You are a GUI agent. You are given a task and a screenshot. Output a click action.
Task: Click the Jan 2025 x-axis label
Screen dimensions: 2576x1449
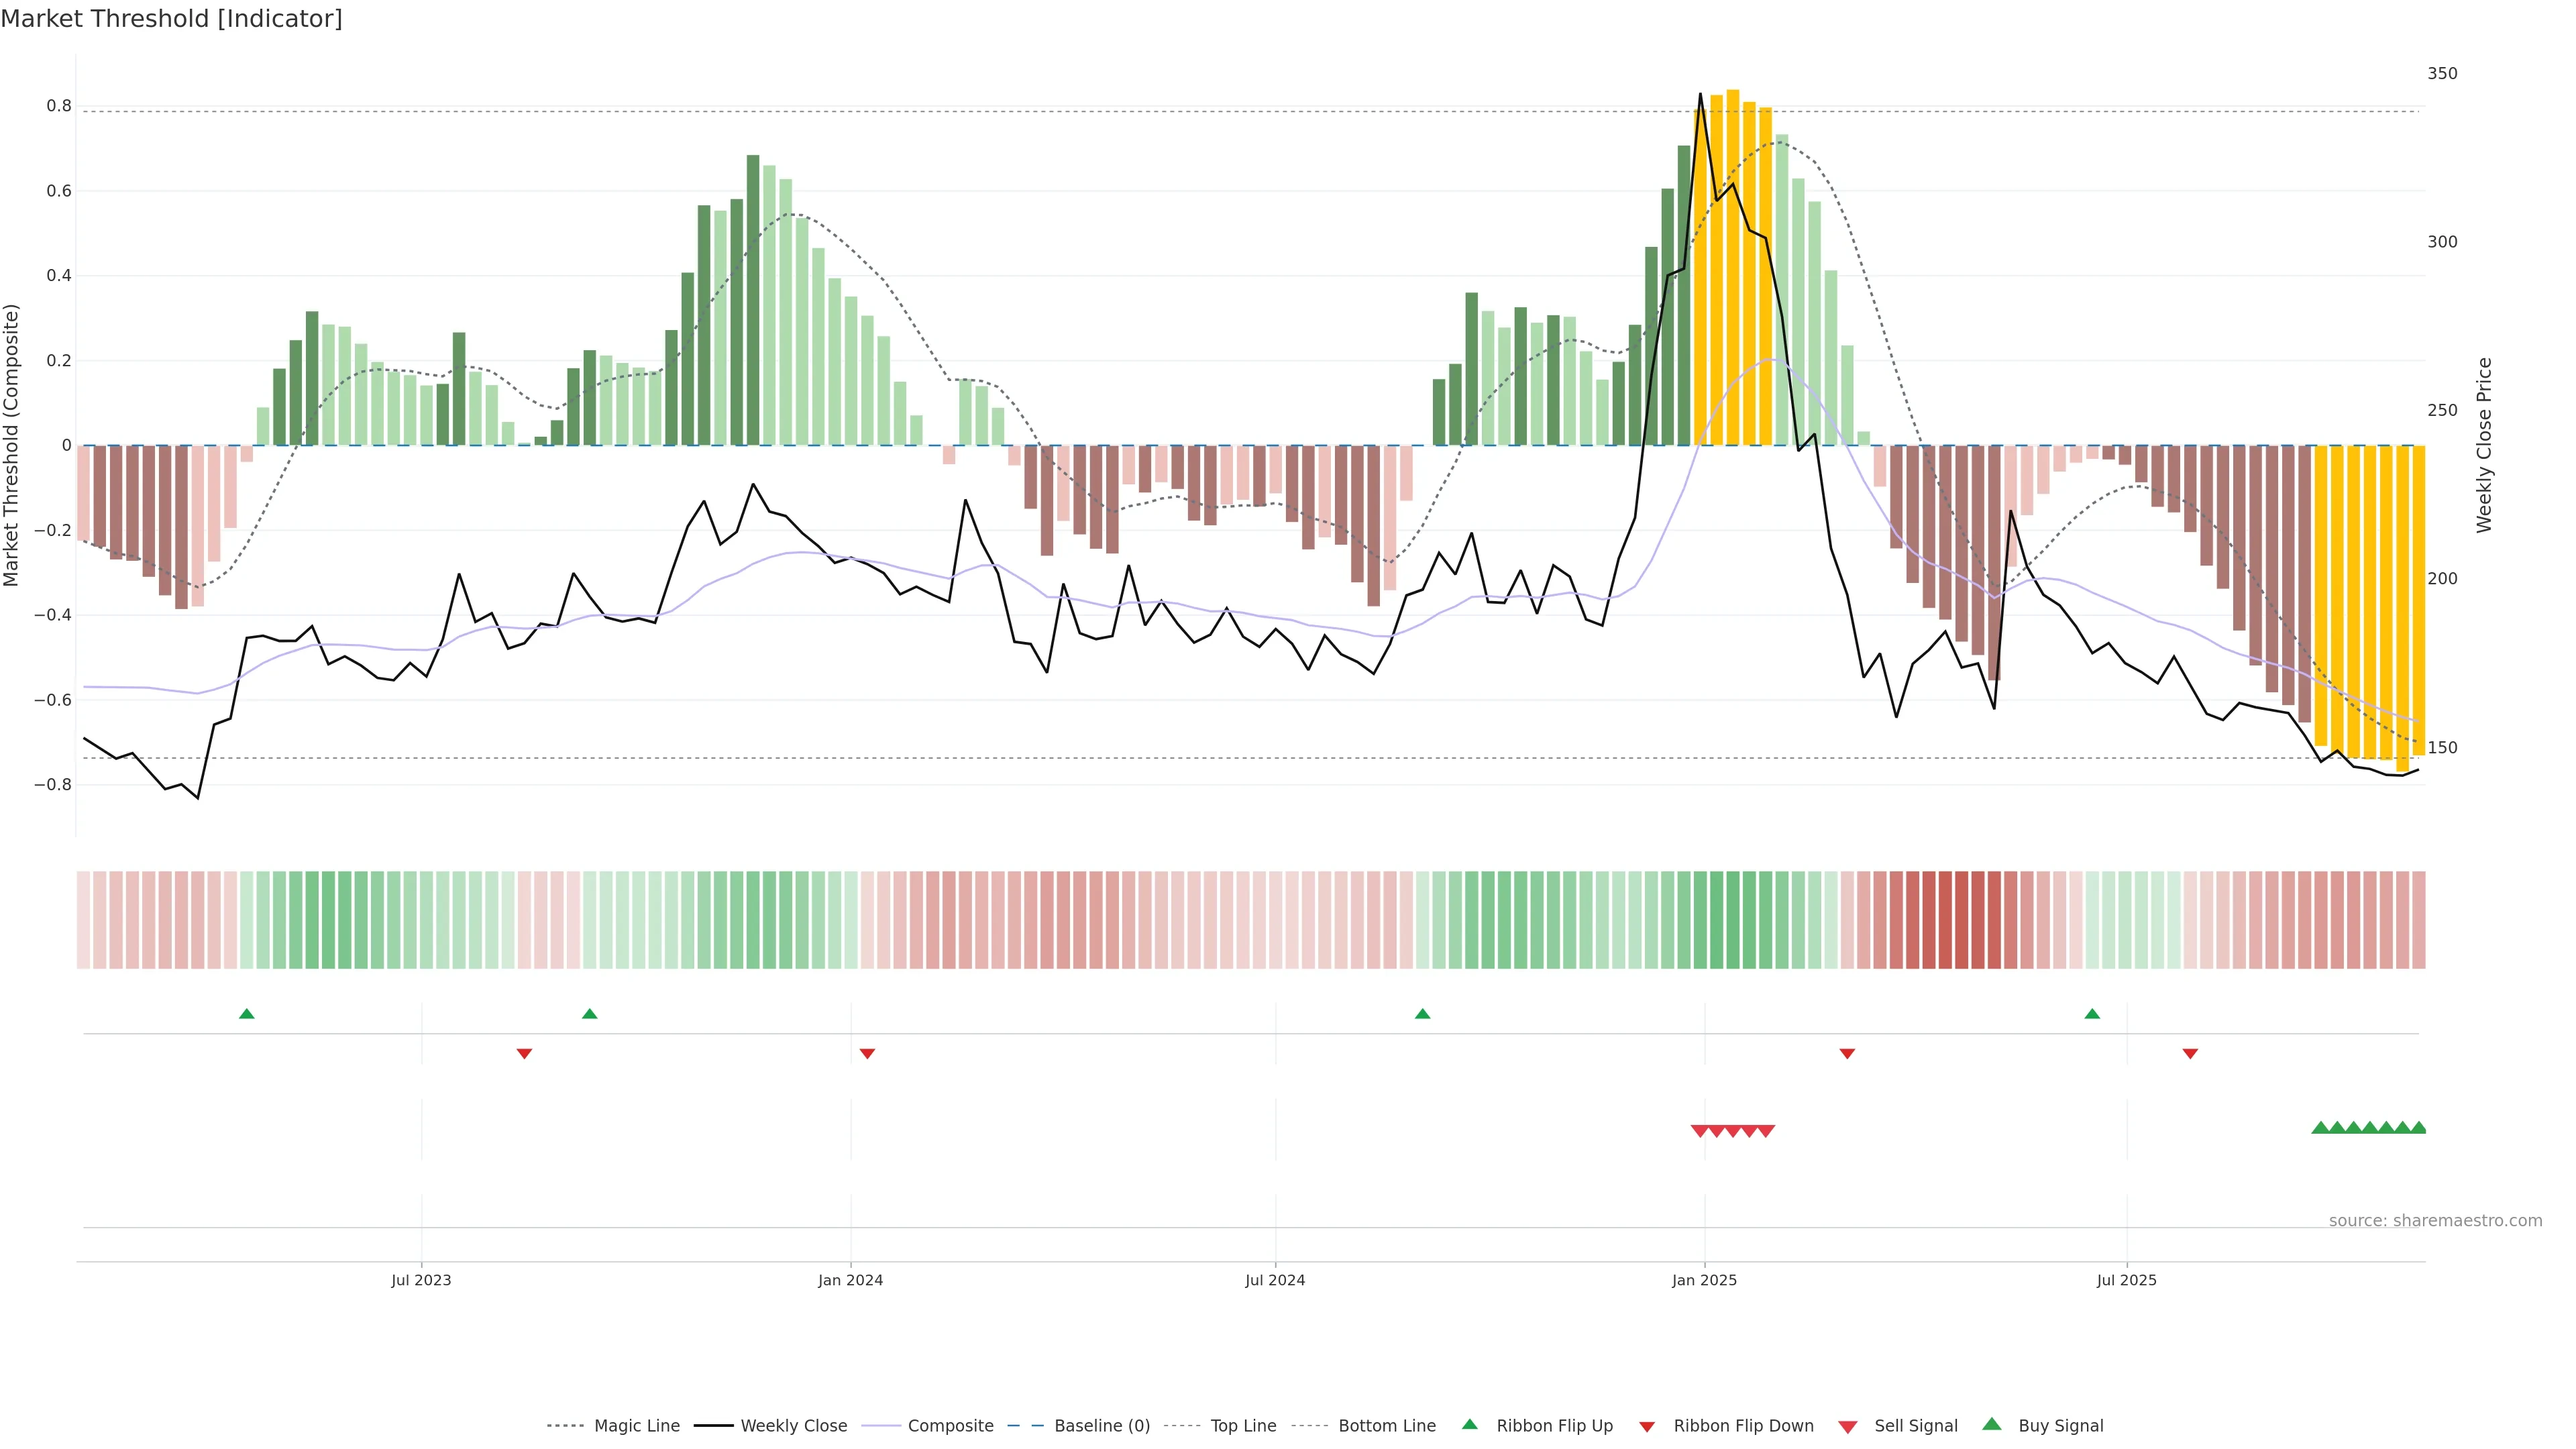pyautogui.click(x=1704, y=1280)
